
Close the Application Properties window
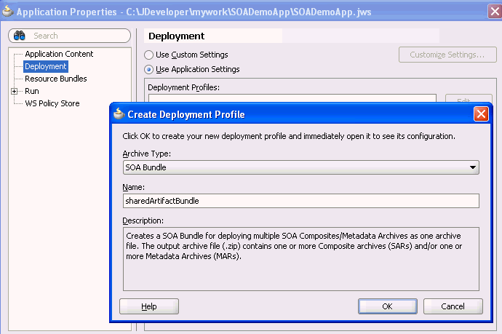pos(495,12)
